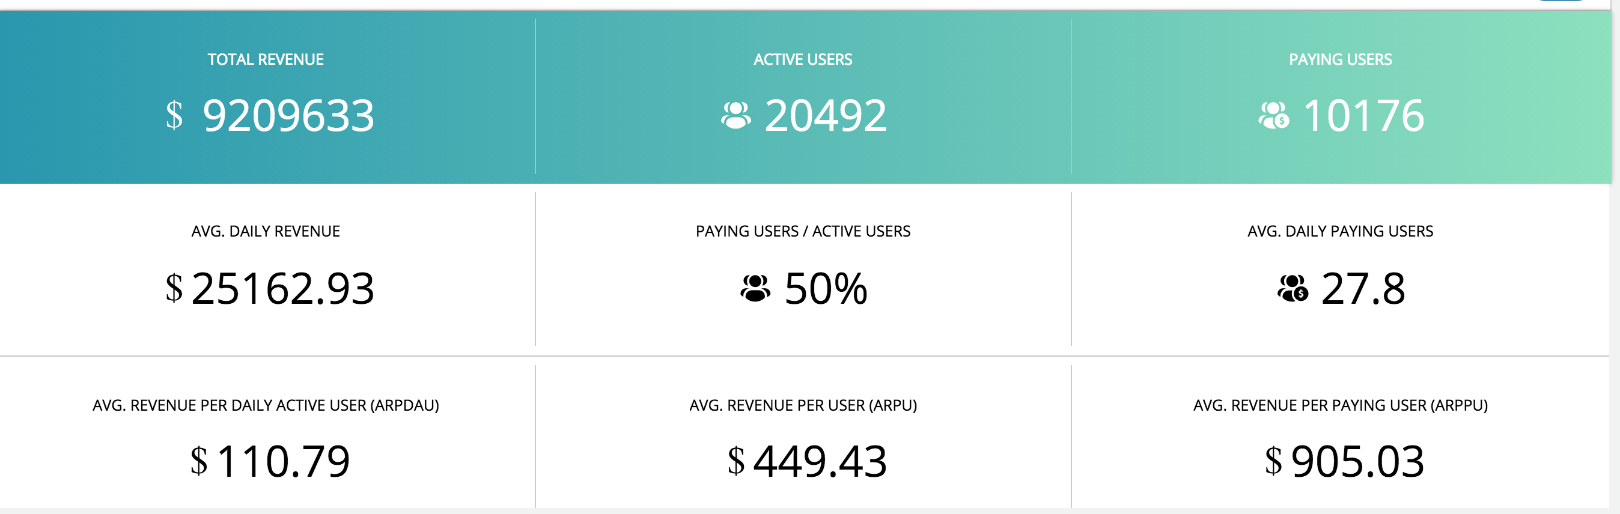Viewport: 1620px width, 514px height.
Task: Click the ARPU metric label
Action: [x=803, y=405]
